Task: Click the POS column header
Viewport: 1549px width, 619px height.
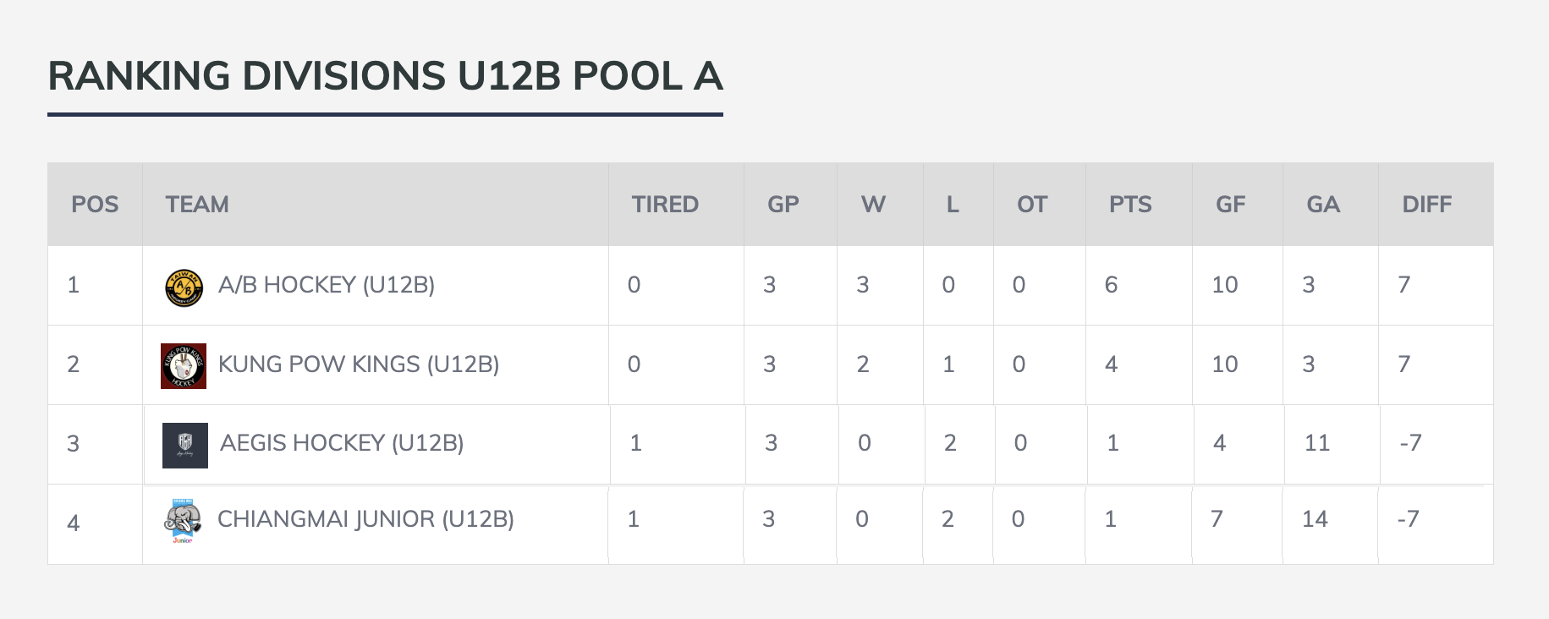Action: click(95, 205)
